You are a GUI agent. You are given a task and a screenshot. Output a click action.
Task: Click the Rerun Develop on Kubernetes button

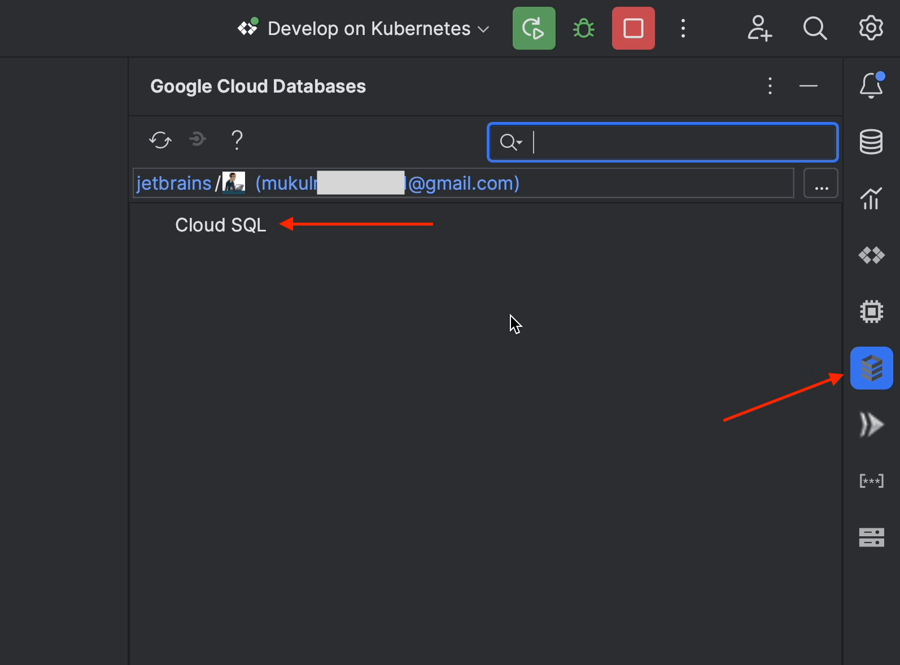[534, 28]
